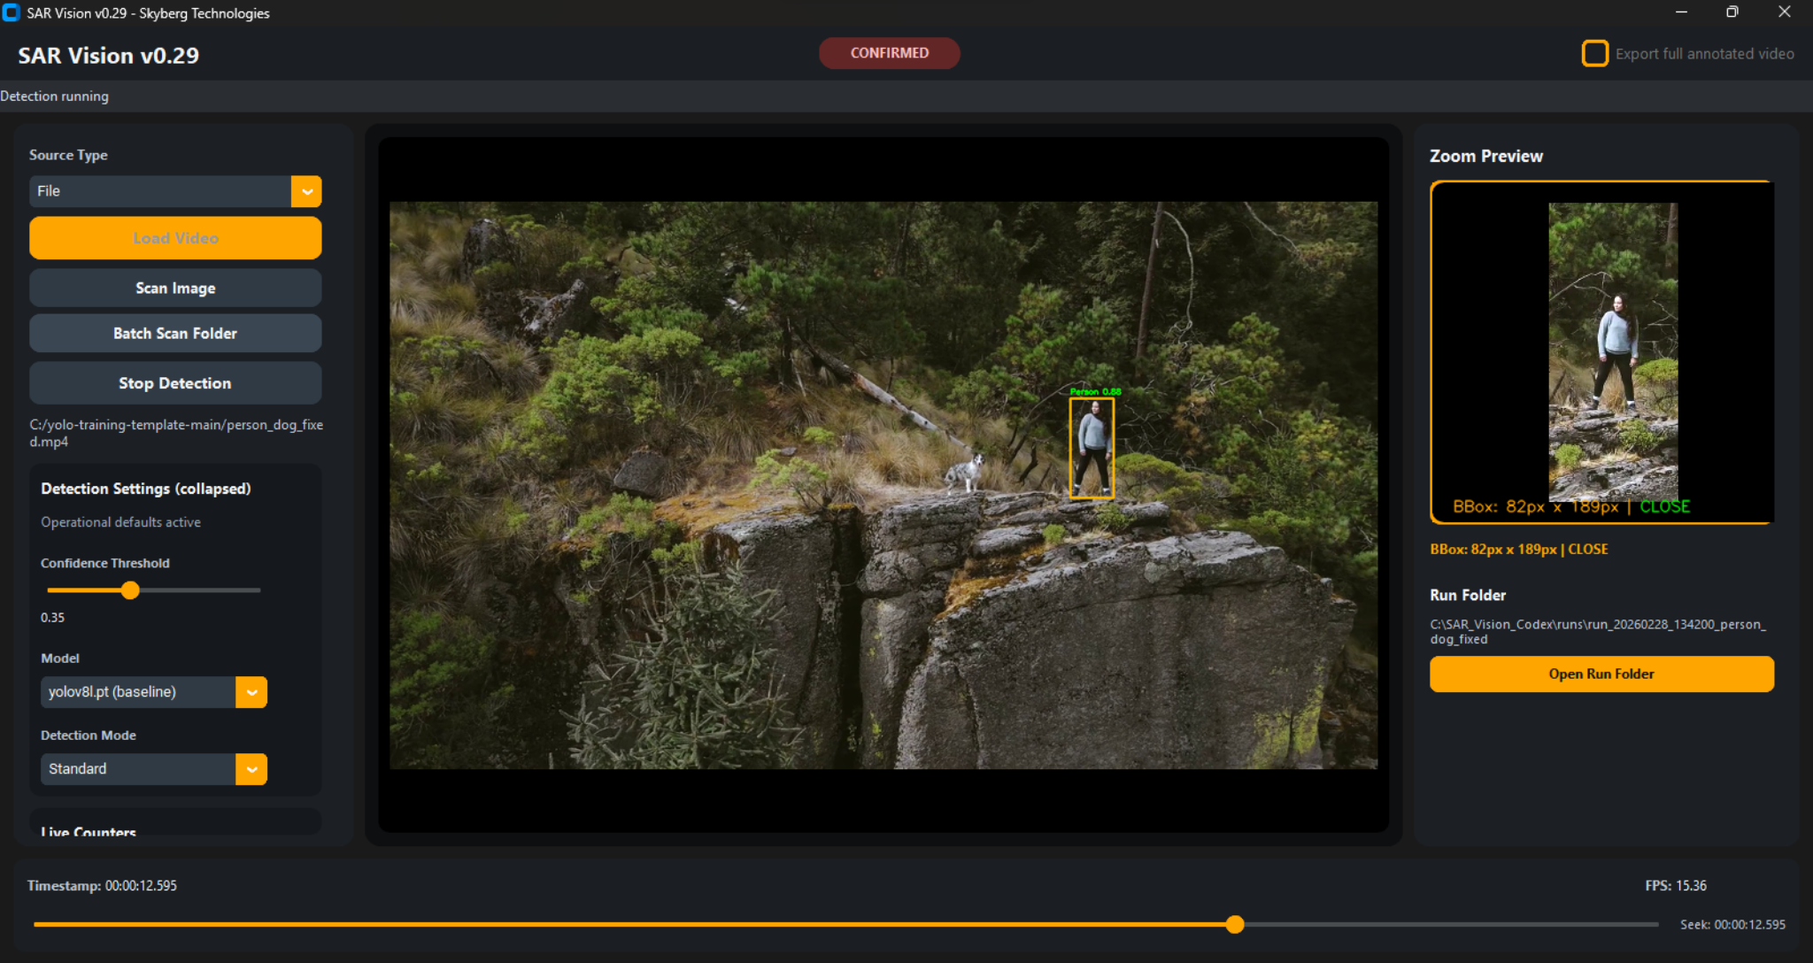
Task: Select the Person 0.86 detection box in video
Action: [1092, 450]
